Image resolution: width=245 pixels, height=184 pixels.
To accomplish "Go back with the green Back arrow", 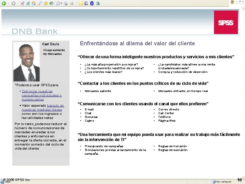I will [4, 3].
